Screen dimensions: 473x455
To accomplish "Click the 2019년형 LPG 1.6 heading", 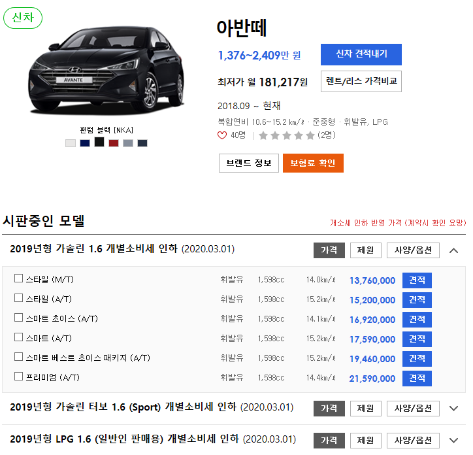I will pos(153,439).
